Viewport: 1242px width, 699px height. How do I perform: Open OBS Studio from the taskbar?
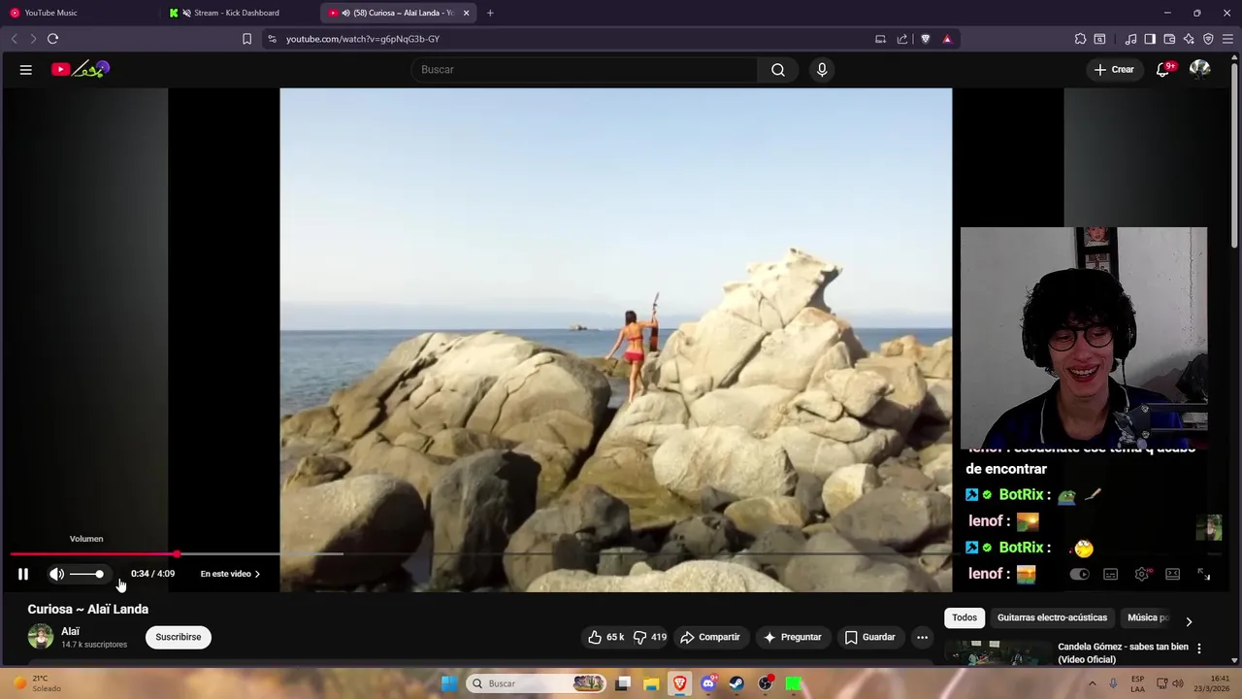click(x=766, y=683)
